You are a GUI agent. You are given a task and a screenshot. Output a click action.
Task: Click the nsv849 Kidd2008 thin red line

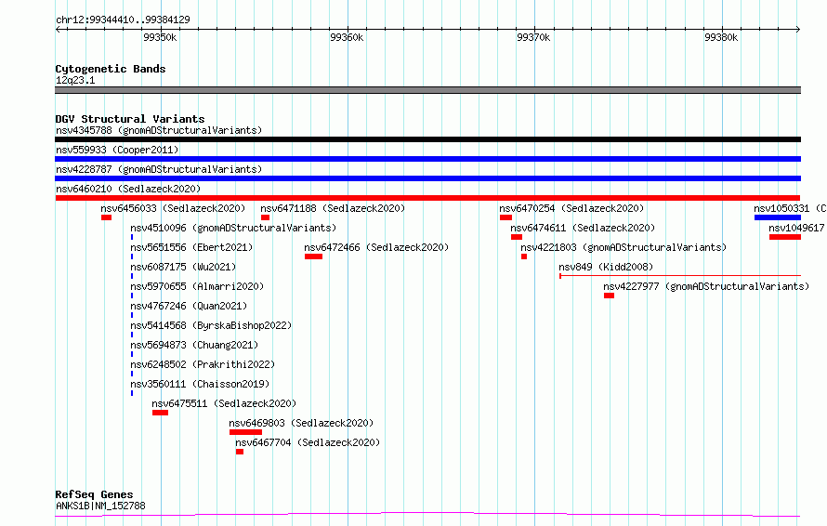pos(680,275)
